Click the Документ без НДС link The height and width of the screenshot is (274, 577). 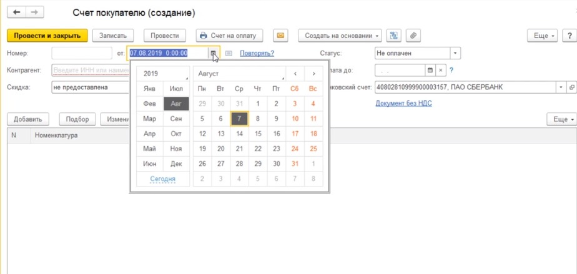(x=403, y=103)
